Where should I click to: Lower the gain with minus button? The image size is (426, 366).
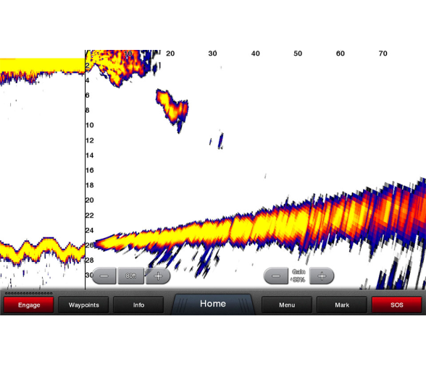(x=276, y=276)
